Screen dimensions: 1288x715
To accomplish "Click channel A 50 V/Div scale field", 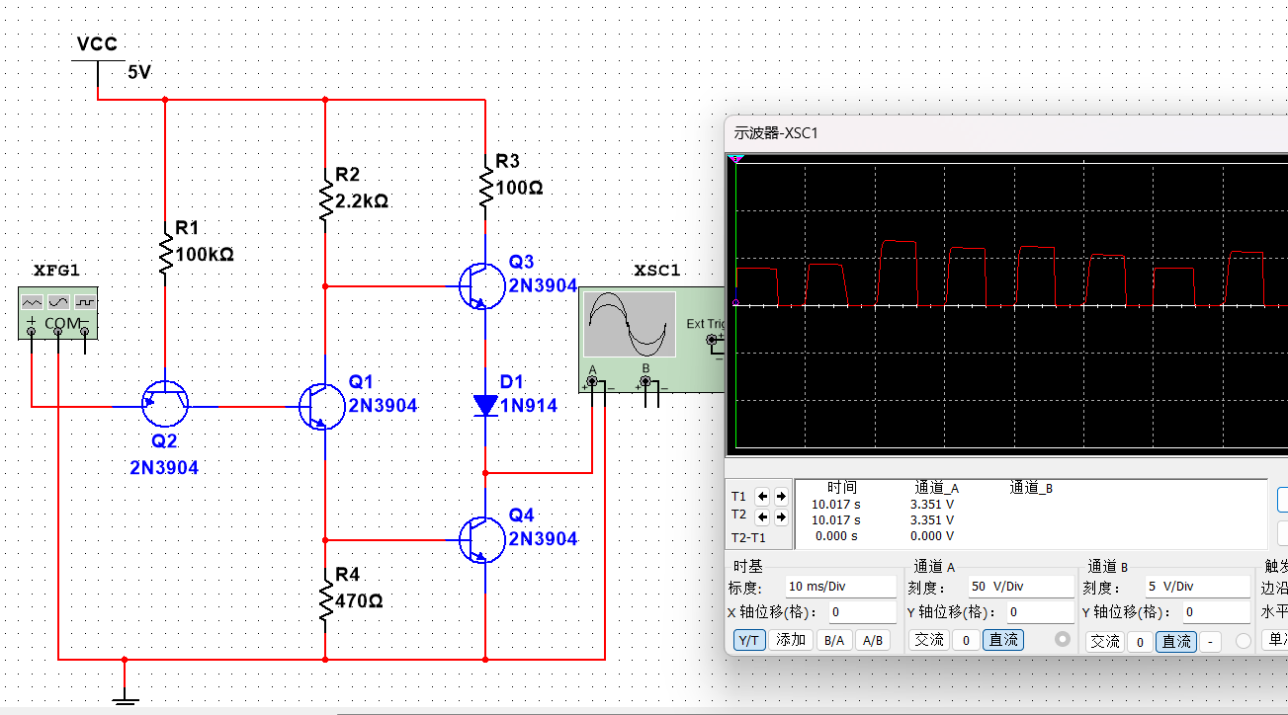I will [x=1022, y=586].
